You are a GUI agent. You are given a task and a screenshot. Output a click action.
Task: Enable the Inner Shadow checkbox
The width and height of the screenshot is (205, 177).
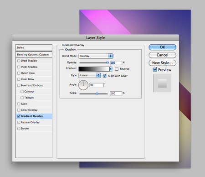(19, 67)
